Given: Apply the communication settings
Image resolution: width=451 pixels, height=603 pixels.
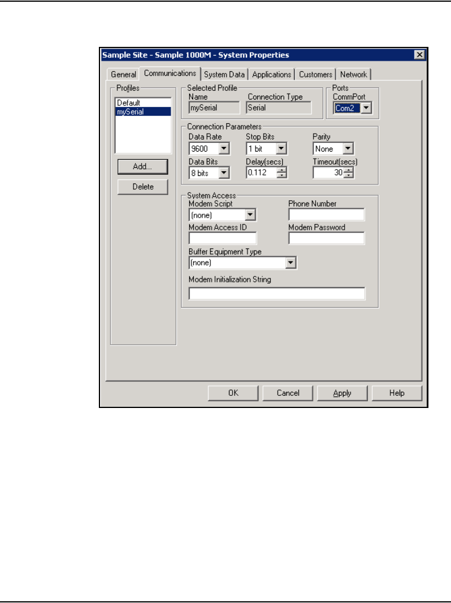Looking at the screenshot, I should coord(342,393).
